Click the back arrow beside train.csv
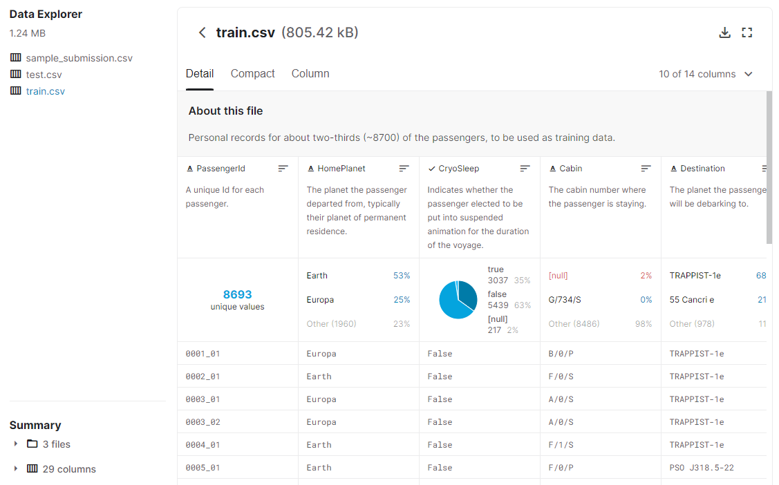The height and width of the screenshot is (485, 779). [x=202, y=32]
